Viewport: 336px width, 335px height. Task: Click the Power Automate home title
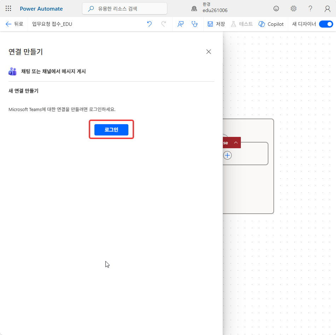point(41,8)
